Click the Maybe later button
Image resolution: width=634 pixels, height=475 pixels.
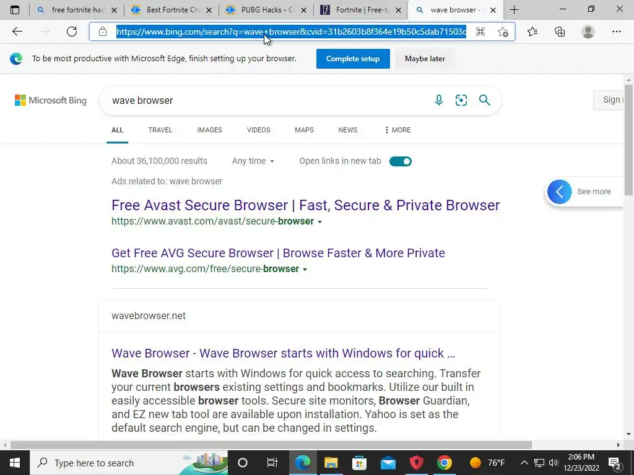[425, 59]
